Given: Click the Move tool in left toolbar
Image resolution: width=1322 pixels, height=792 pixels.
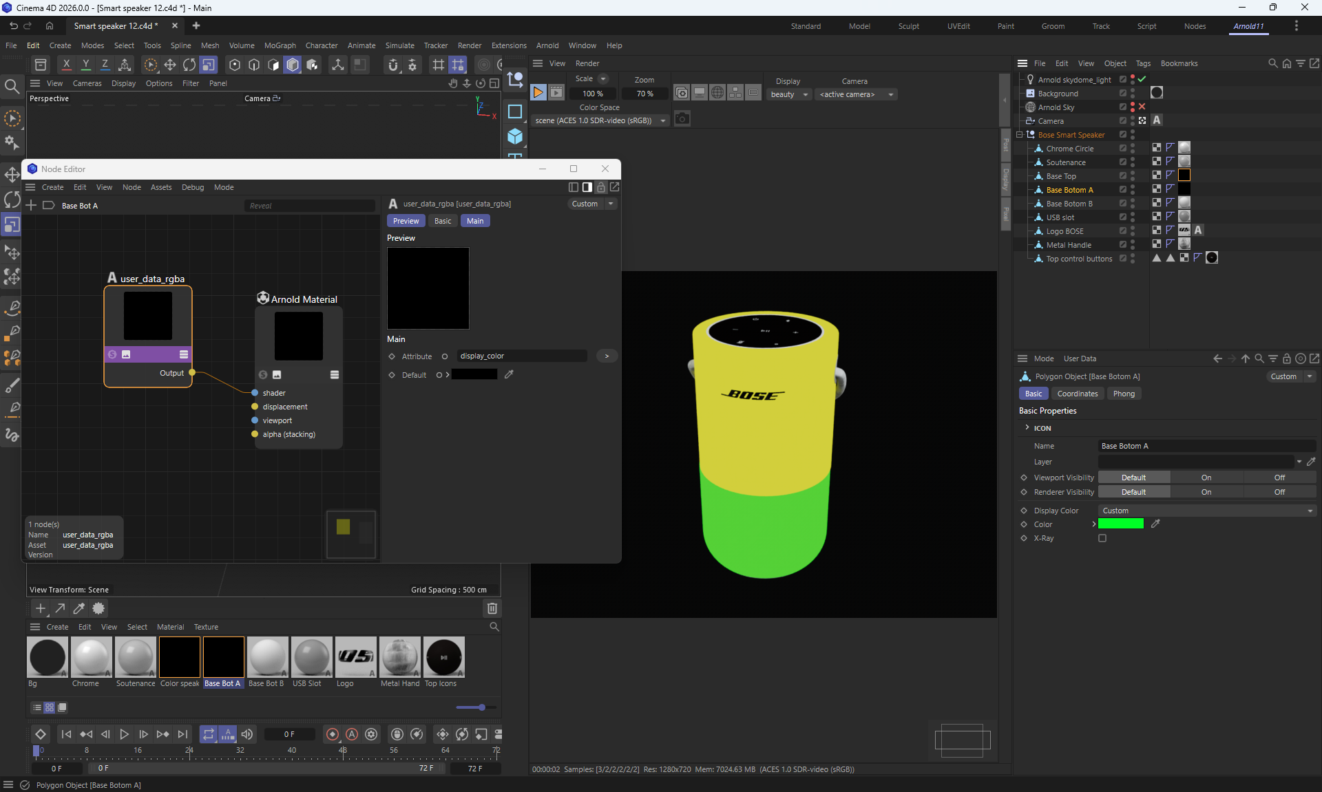Looking at the screenshot, I should pyautogui.click(x=12, y=175).
